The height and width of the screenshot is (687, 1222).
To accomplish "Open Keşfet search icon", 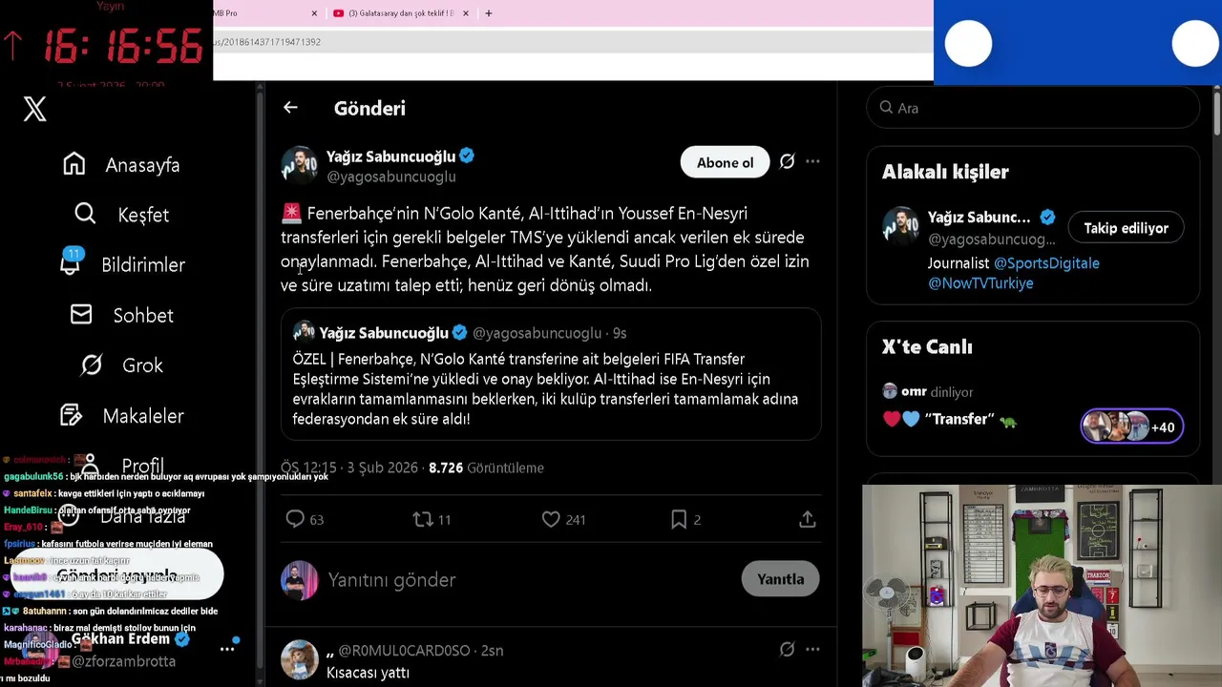I will (85, 214).
